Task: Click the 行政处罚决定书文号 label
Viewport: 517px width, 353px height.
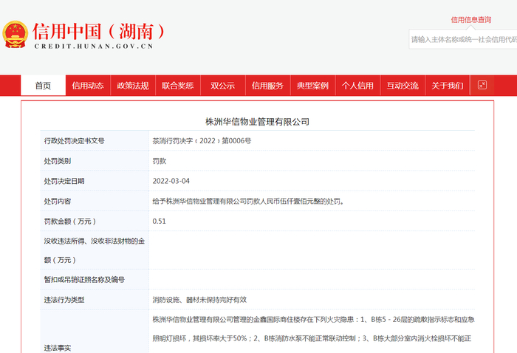Action: (x=74, y=141)
